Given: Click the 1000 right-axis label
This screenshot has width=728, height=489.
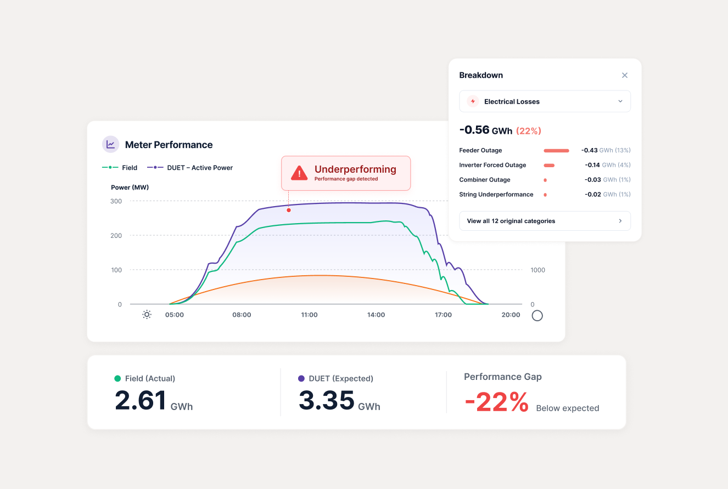Looking at the screenshot, I should tap(537, 270).
